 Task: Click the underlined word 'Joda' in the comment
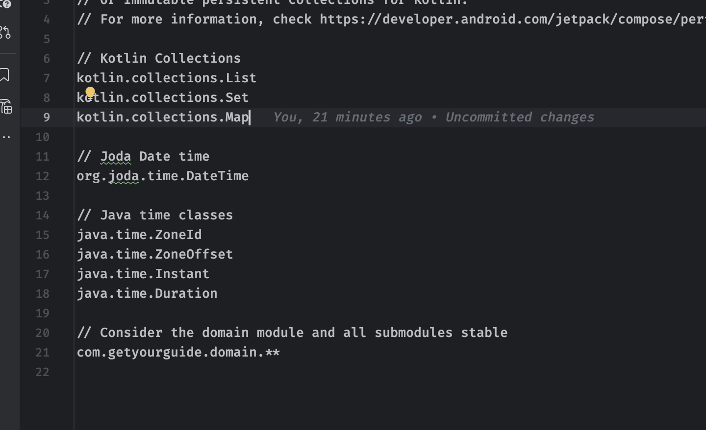point(116,157)
